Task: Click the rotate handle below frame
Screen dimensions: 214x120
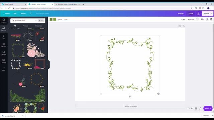Action: (130, 96)
